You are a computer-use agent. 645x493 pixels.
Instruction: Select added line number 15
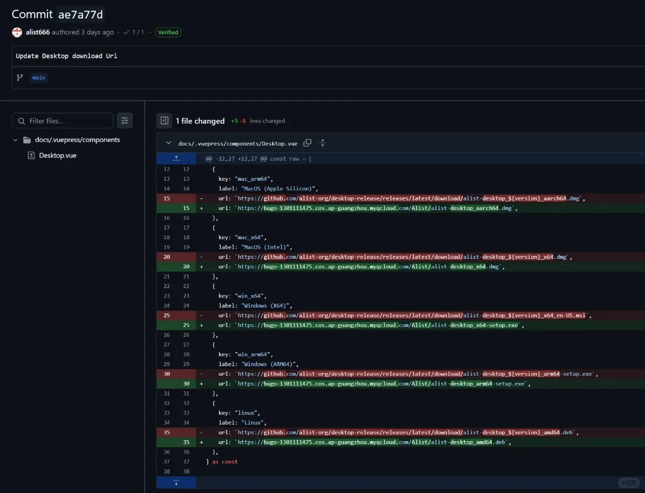click(186, 208)
